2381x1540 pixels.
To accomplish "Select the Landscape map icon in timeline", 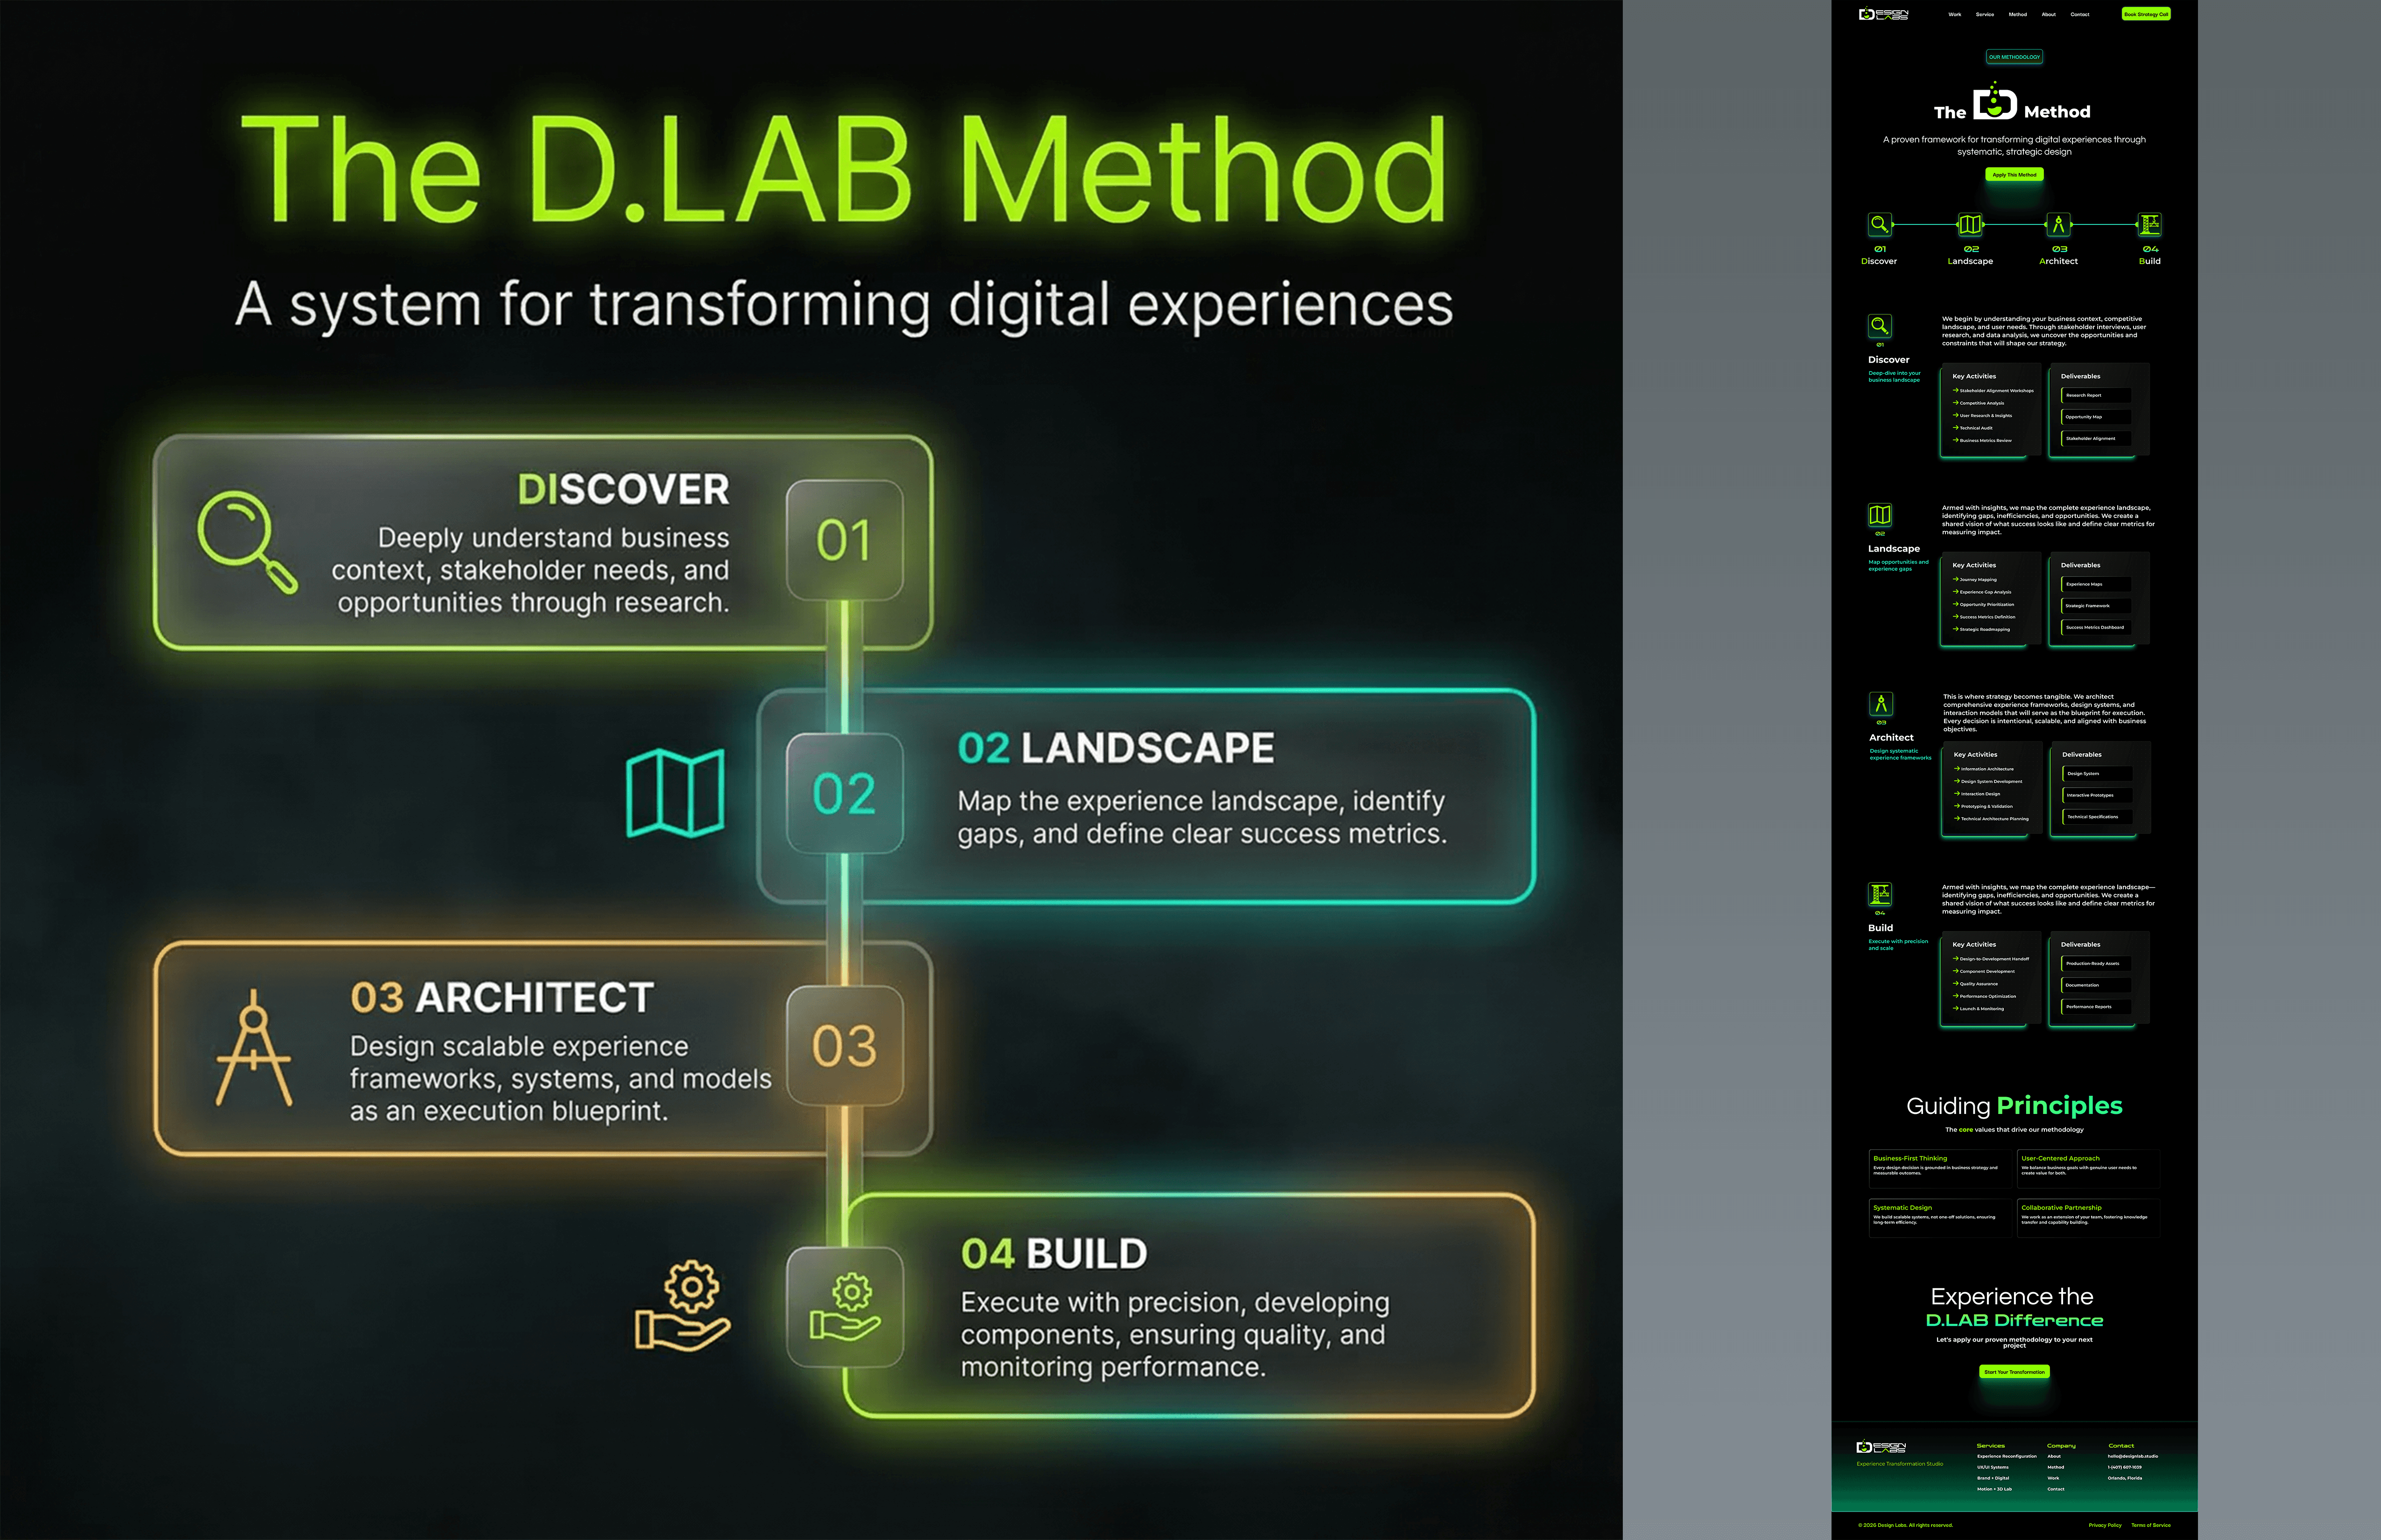I will [1969, 224].
